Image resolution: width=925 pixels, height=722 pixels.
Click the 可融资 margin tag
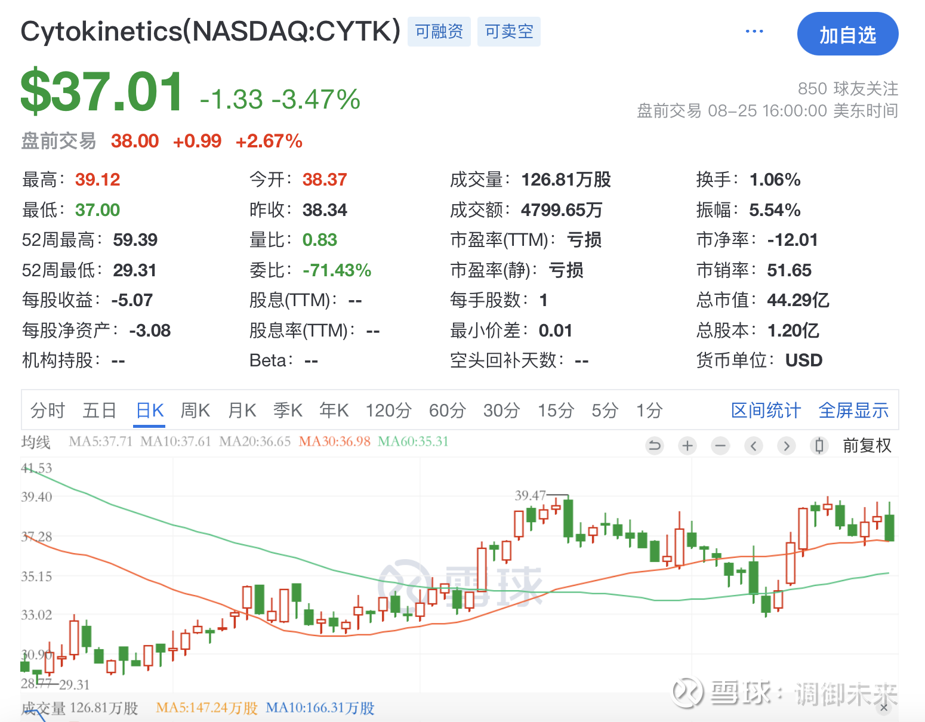click(x=439, y=32)
